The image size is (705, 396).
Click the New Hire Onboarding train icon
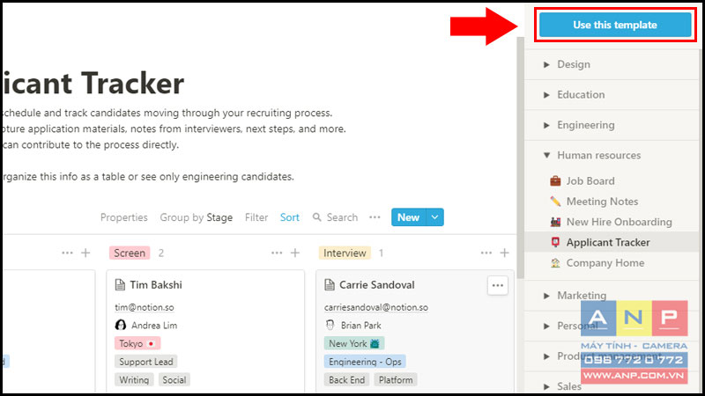[556, 222]
